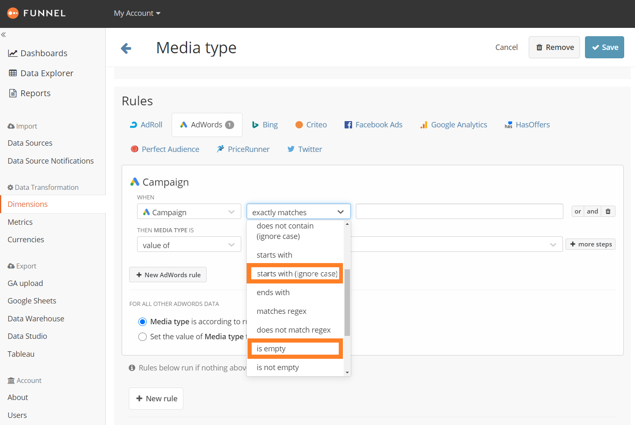
Task: Click the Reports document icon
Action: click(13, 93)
